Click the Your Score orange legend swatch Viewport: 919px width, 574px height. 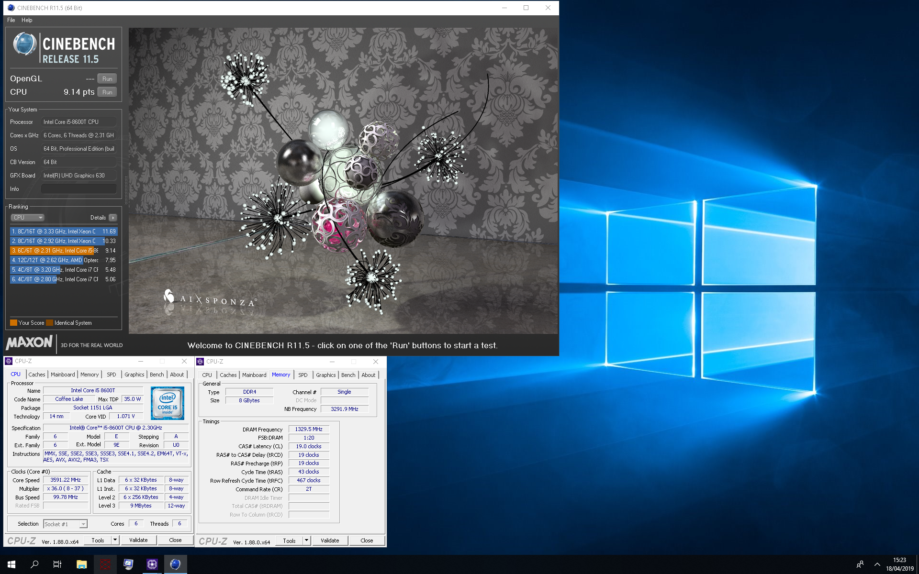[13, 323]
